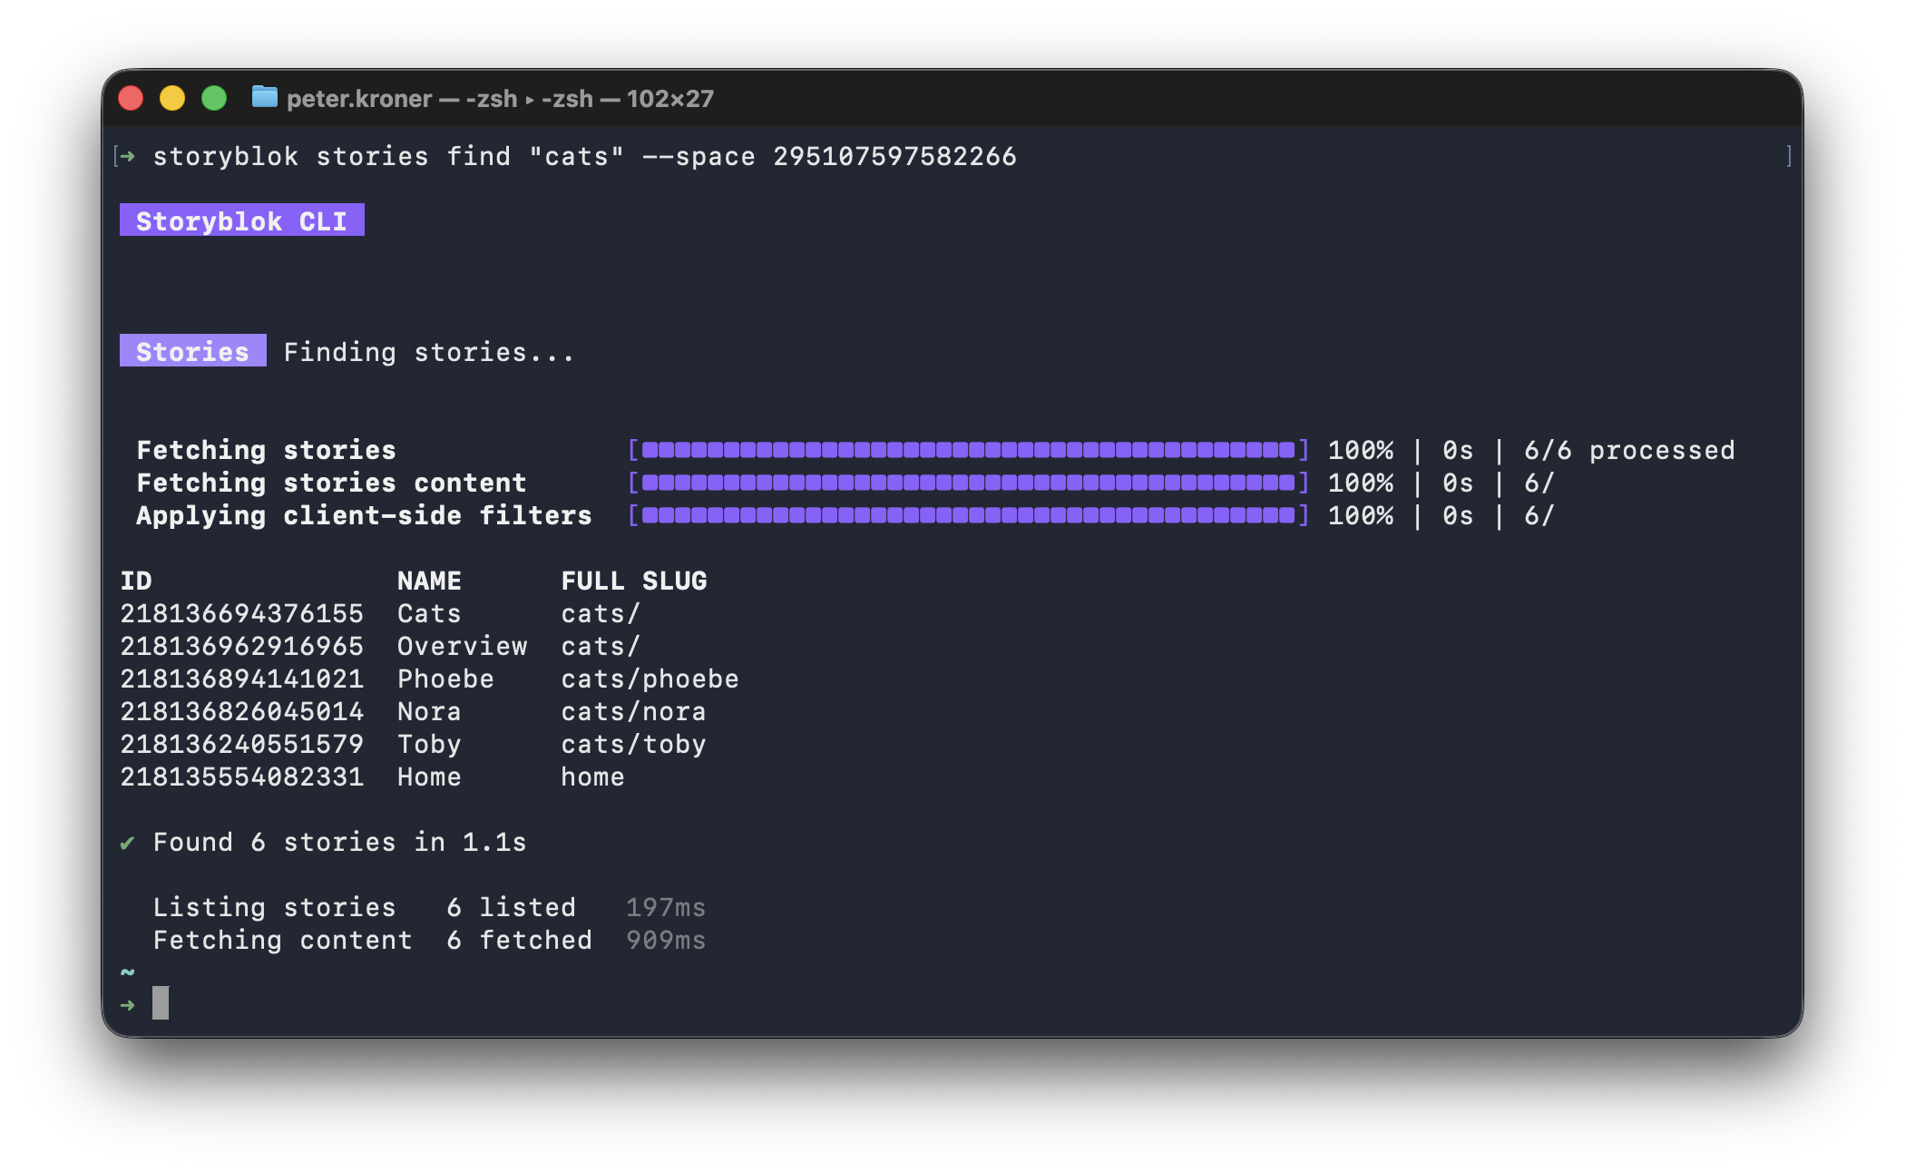Click the 'Nora' story name
Screen dimensions: 1905x1172
429,711
